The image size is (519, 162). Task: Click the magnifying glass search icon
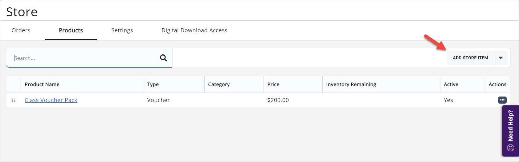point(163,58)
